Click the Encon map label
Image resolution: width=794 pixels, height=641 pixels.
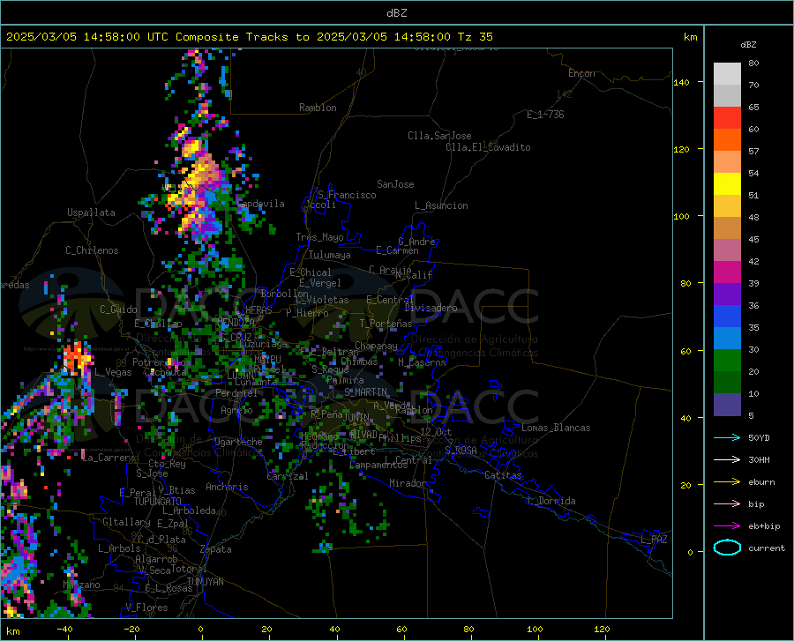pyautogui.click(x=581, y=73)
